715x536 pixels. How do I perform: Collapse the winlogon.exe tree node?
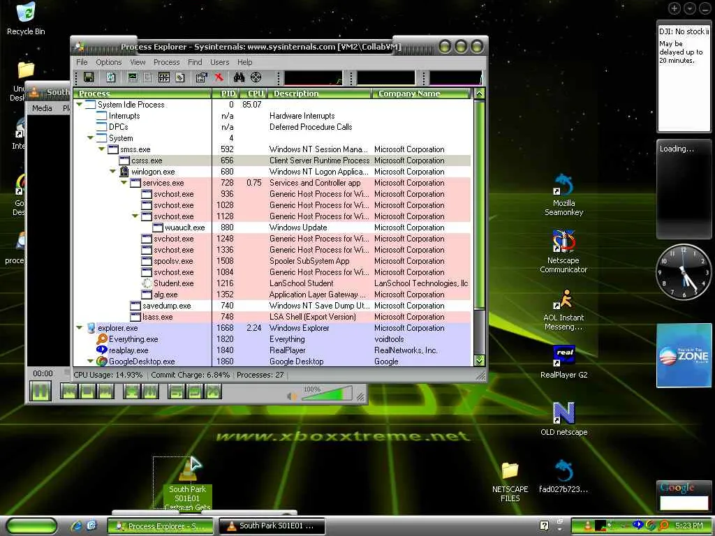point(112,172)
